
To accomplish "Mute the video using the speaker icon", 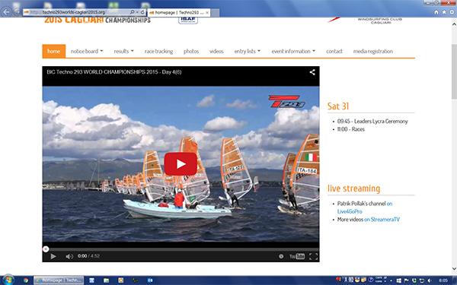I will (x=69, y=256).
